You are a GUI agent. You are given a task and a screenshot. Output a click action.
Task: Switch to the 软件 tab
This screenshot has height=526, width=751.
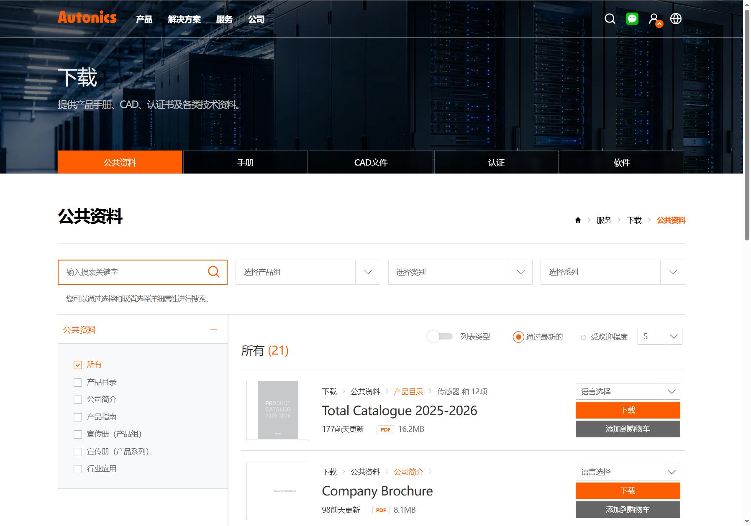click(x=622, y=162)
